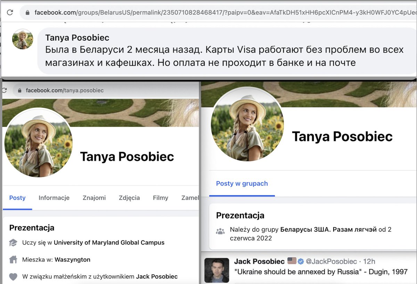Click verified badge next to Jack Posobiec
Image resolution: width=417 pixels, height=284 pixels.
pos(301,261)
